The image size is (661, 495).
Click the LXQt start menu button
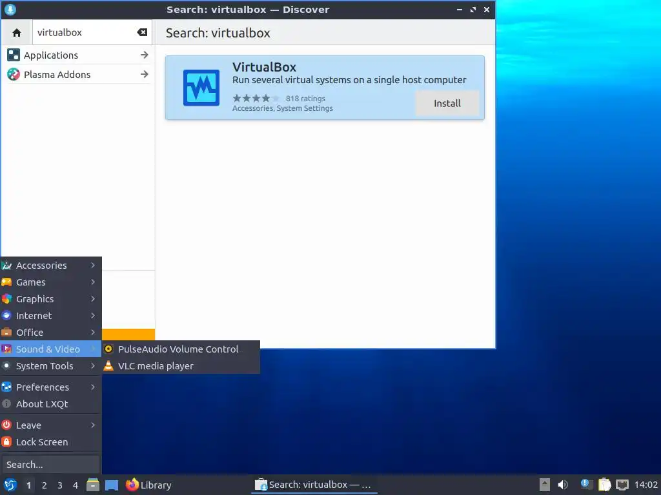pos(10,485)
